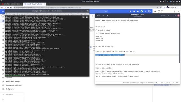Open the system tray volume icon
Viewport: 181px width, 102px height.
click(174, 1)
